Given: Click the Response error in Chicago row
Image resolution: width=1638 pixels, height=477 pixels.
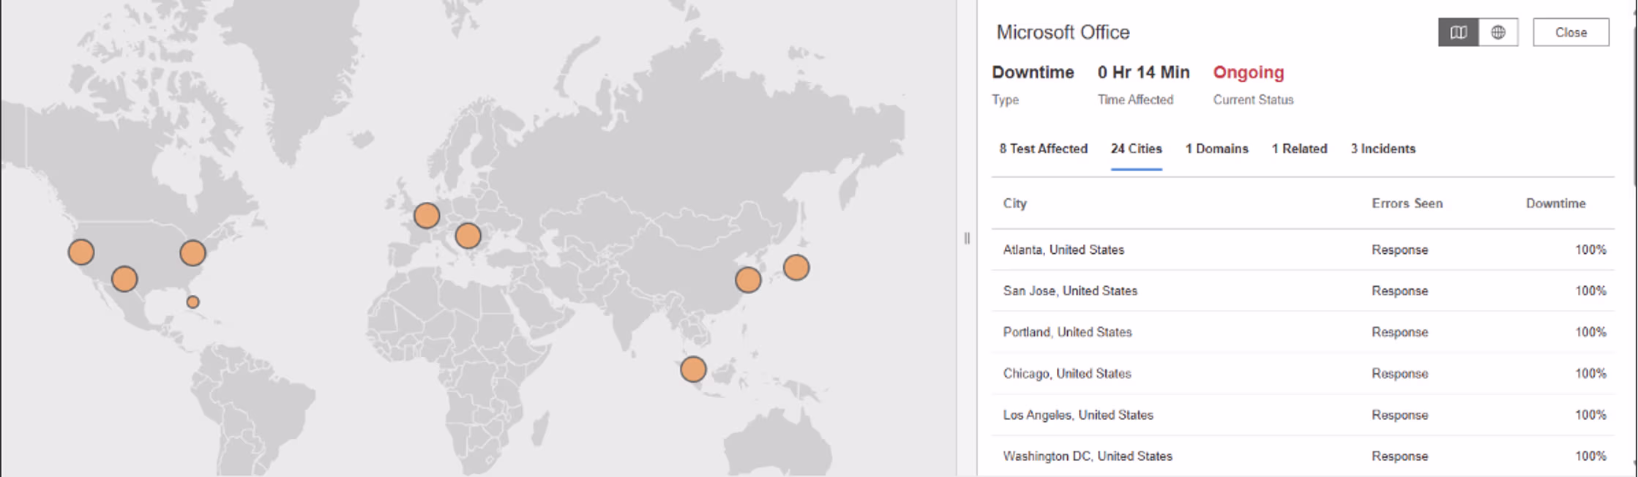Looking at the screenshot, I should 1399,373.
